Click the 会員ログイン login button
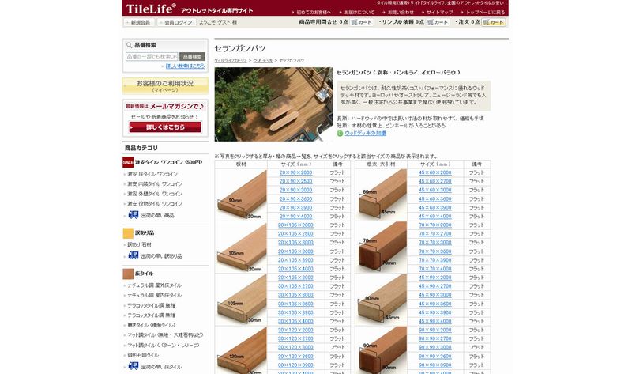632x374 pixels. click(x=177, y=23)
